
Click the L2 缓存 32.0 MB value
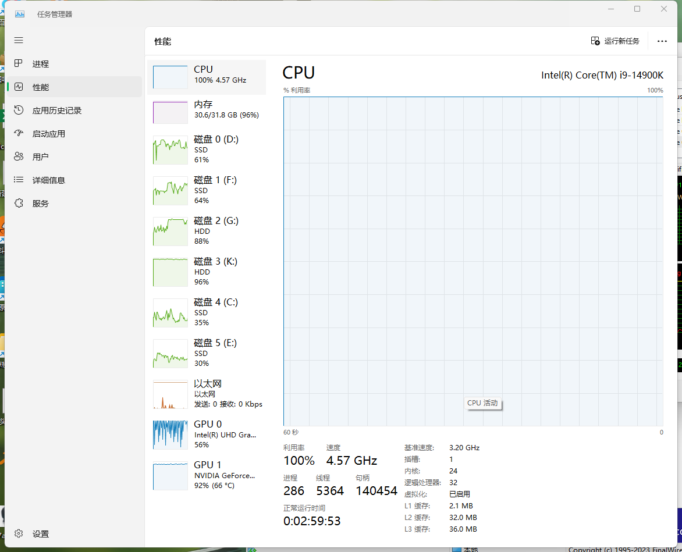coord(463,518)
